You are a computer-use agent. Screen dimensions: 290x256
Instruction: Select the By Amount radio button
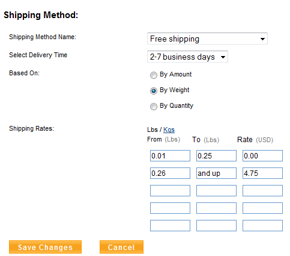point(154,75)
